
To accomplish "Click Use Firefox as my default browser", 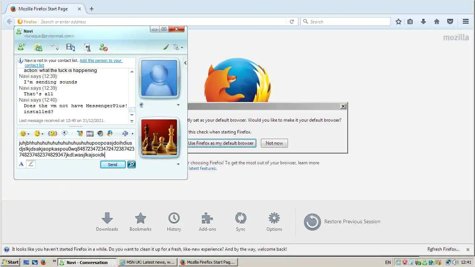I will click(221, 143).
